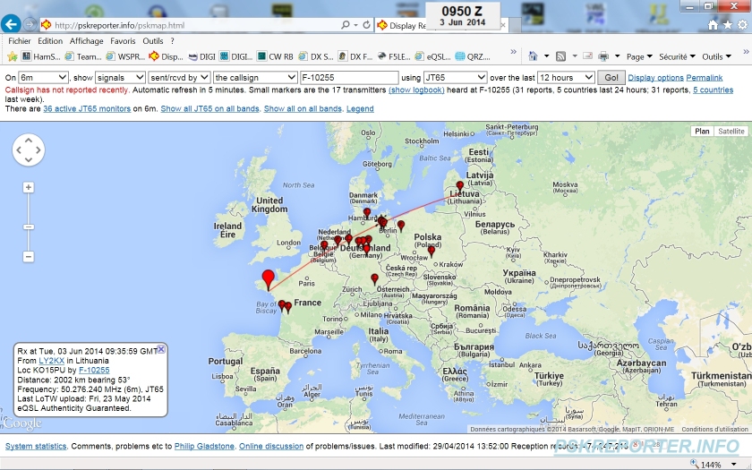The image size is (752, 470).
Task: Click the map pan direction control
Action: (x=29, y=150)
